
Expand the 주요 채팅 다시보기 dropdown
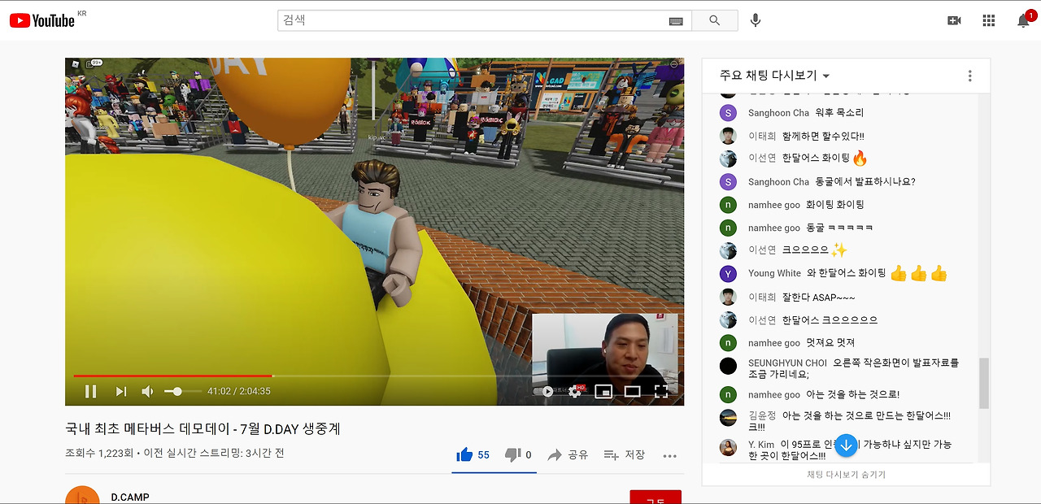pyautogui.click(x=774, y=75)
